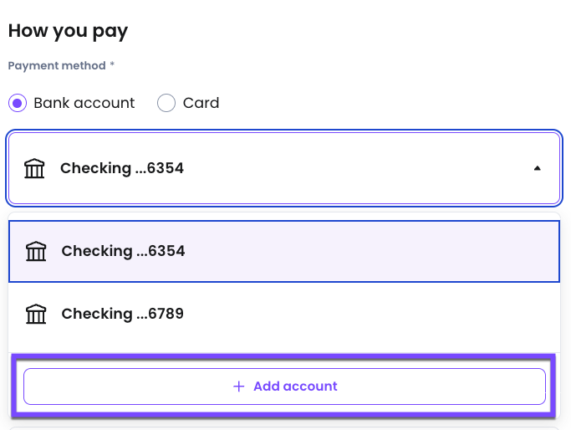Click the "Card" label text
The image size is (571, 430).
coord(201,103)
